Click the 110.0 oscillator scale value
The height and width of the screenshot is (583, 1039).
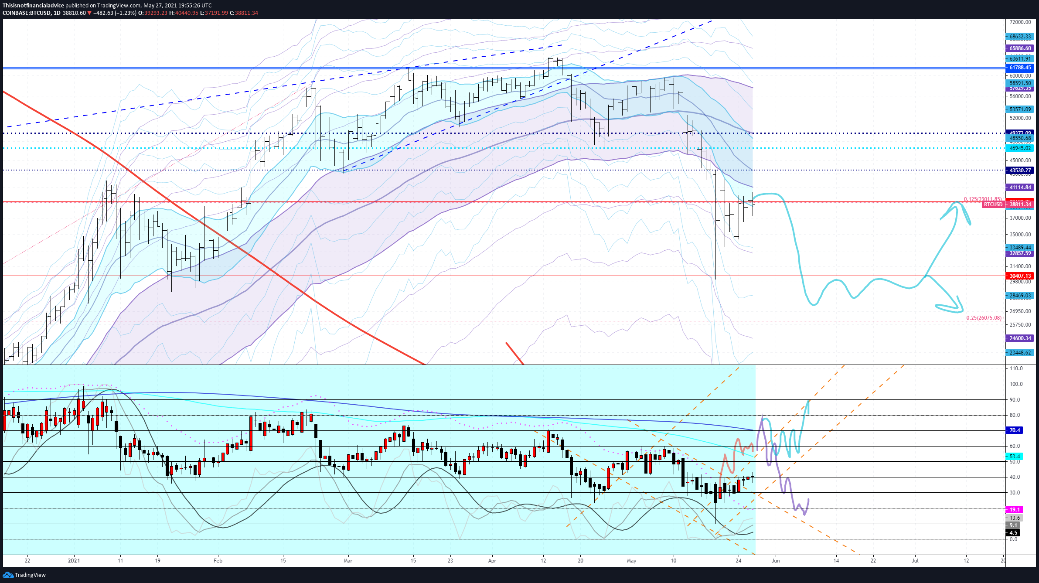(x=1016, y=368)
